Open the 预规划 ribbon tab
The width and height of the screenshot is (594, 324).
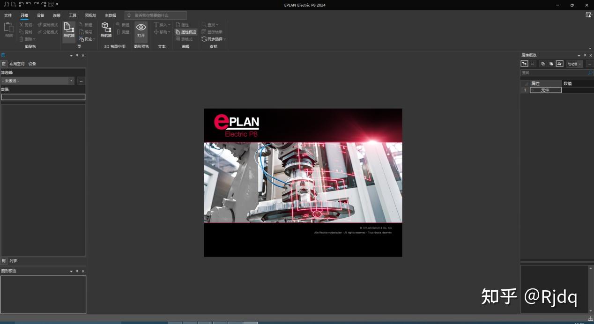pyautogui.click(x=89, y=15)
